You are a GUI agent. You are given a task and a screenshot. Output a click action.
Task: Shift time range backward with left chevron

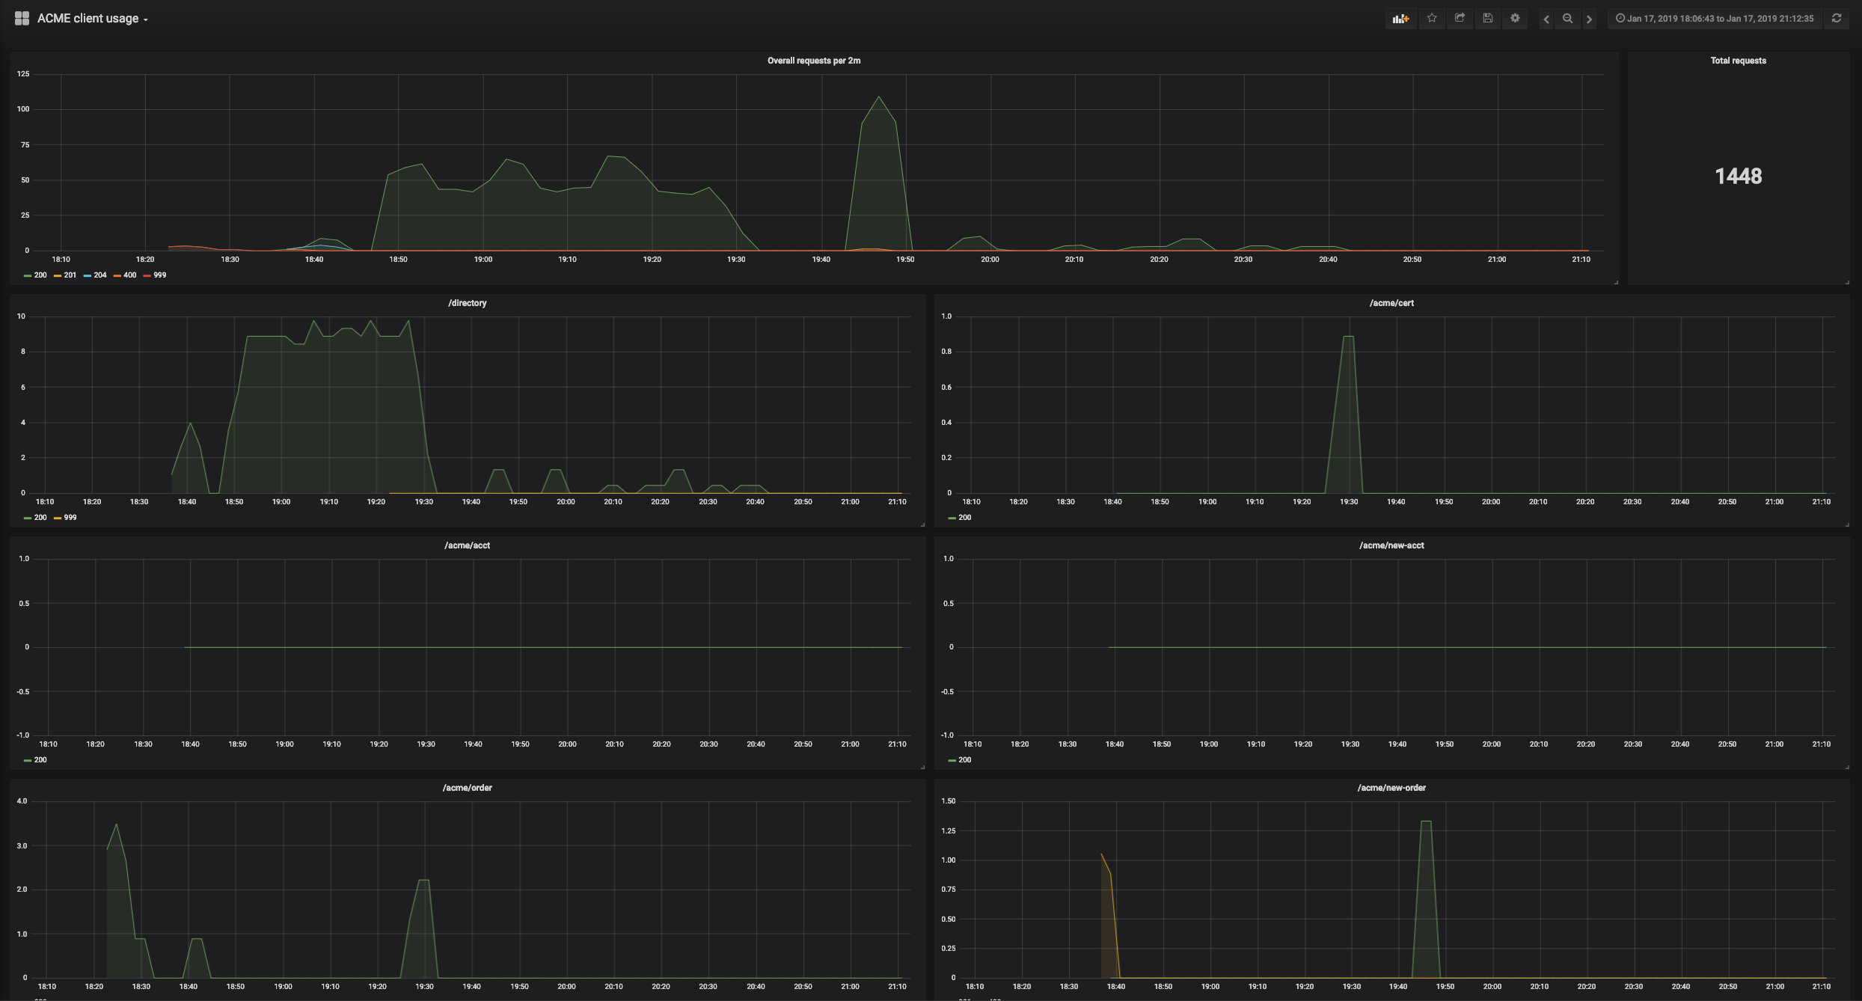pos(1546,18)
